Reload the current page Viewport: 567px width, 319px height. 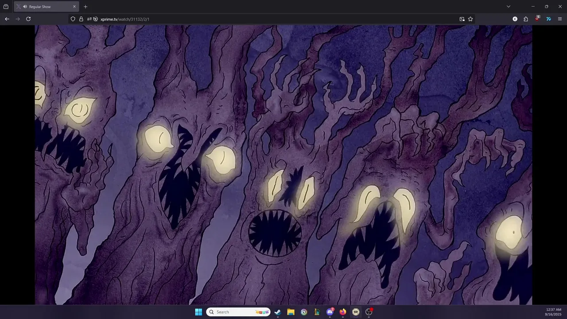click(28, 19)
